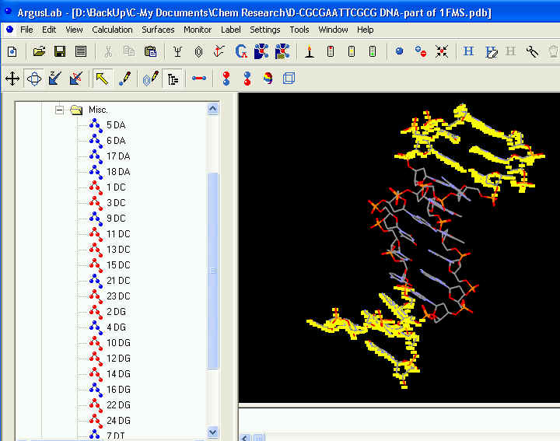Viewport: 560px width, 441px height.
Task: Collapse the Misc. folder in tree
Action: 58,110
